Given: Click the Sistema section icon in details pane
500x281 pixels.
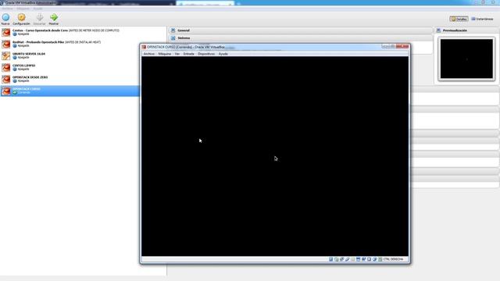Looking at the screenshot, I should pyautogui.click(x=173, y=38).
